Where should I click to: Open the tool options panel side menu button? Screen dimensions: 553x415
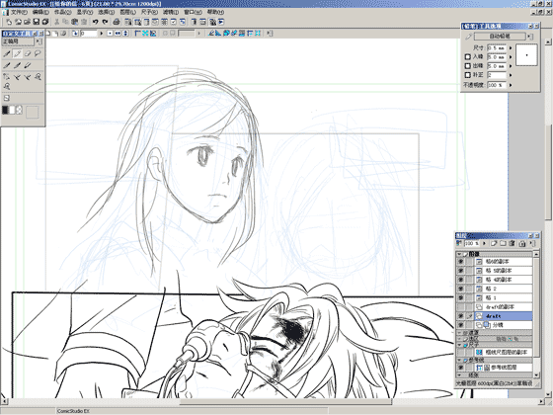pyautogui.click(x=529, y=37)
